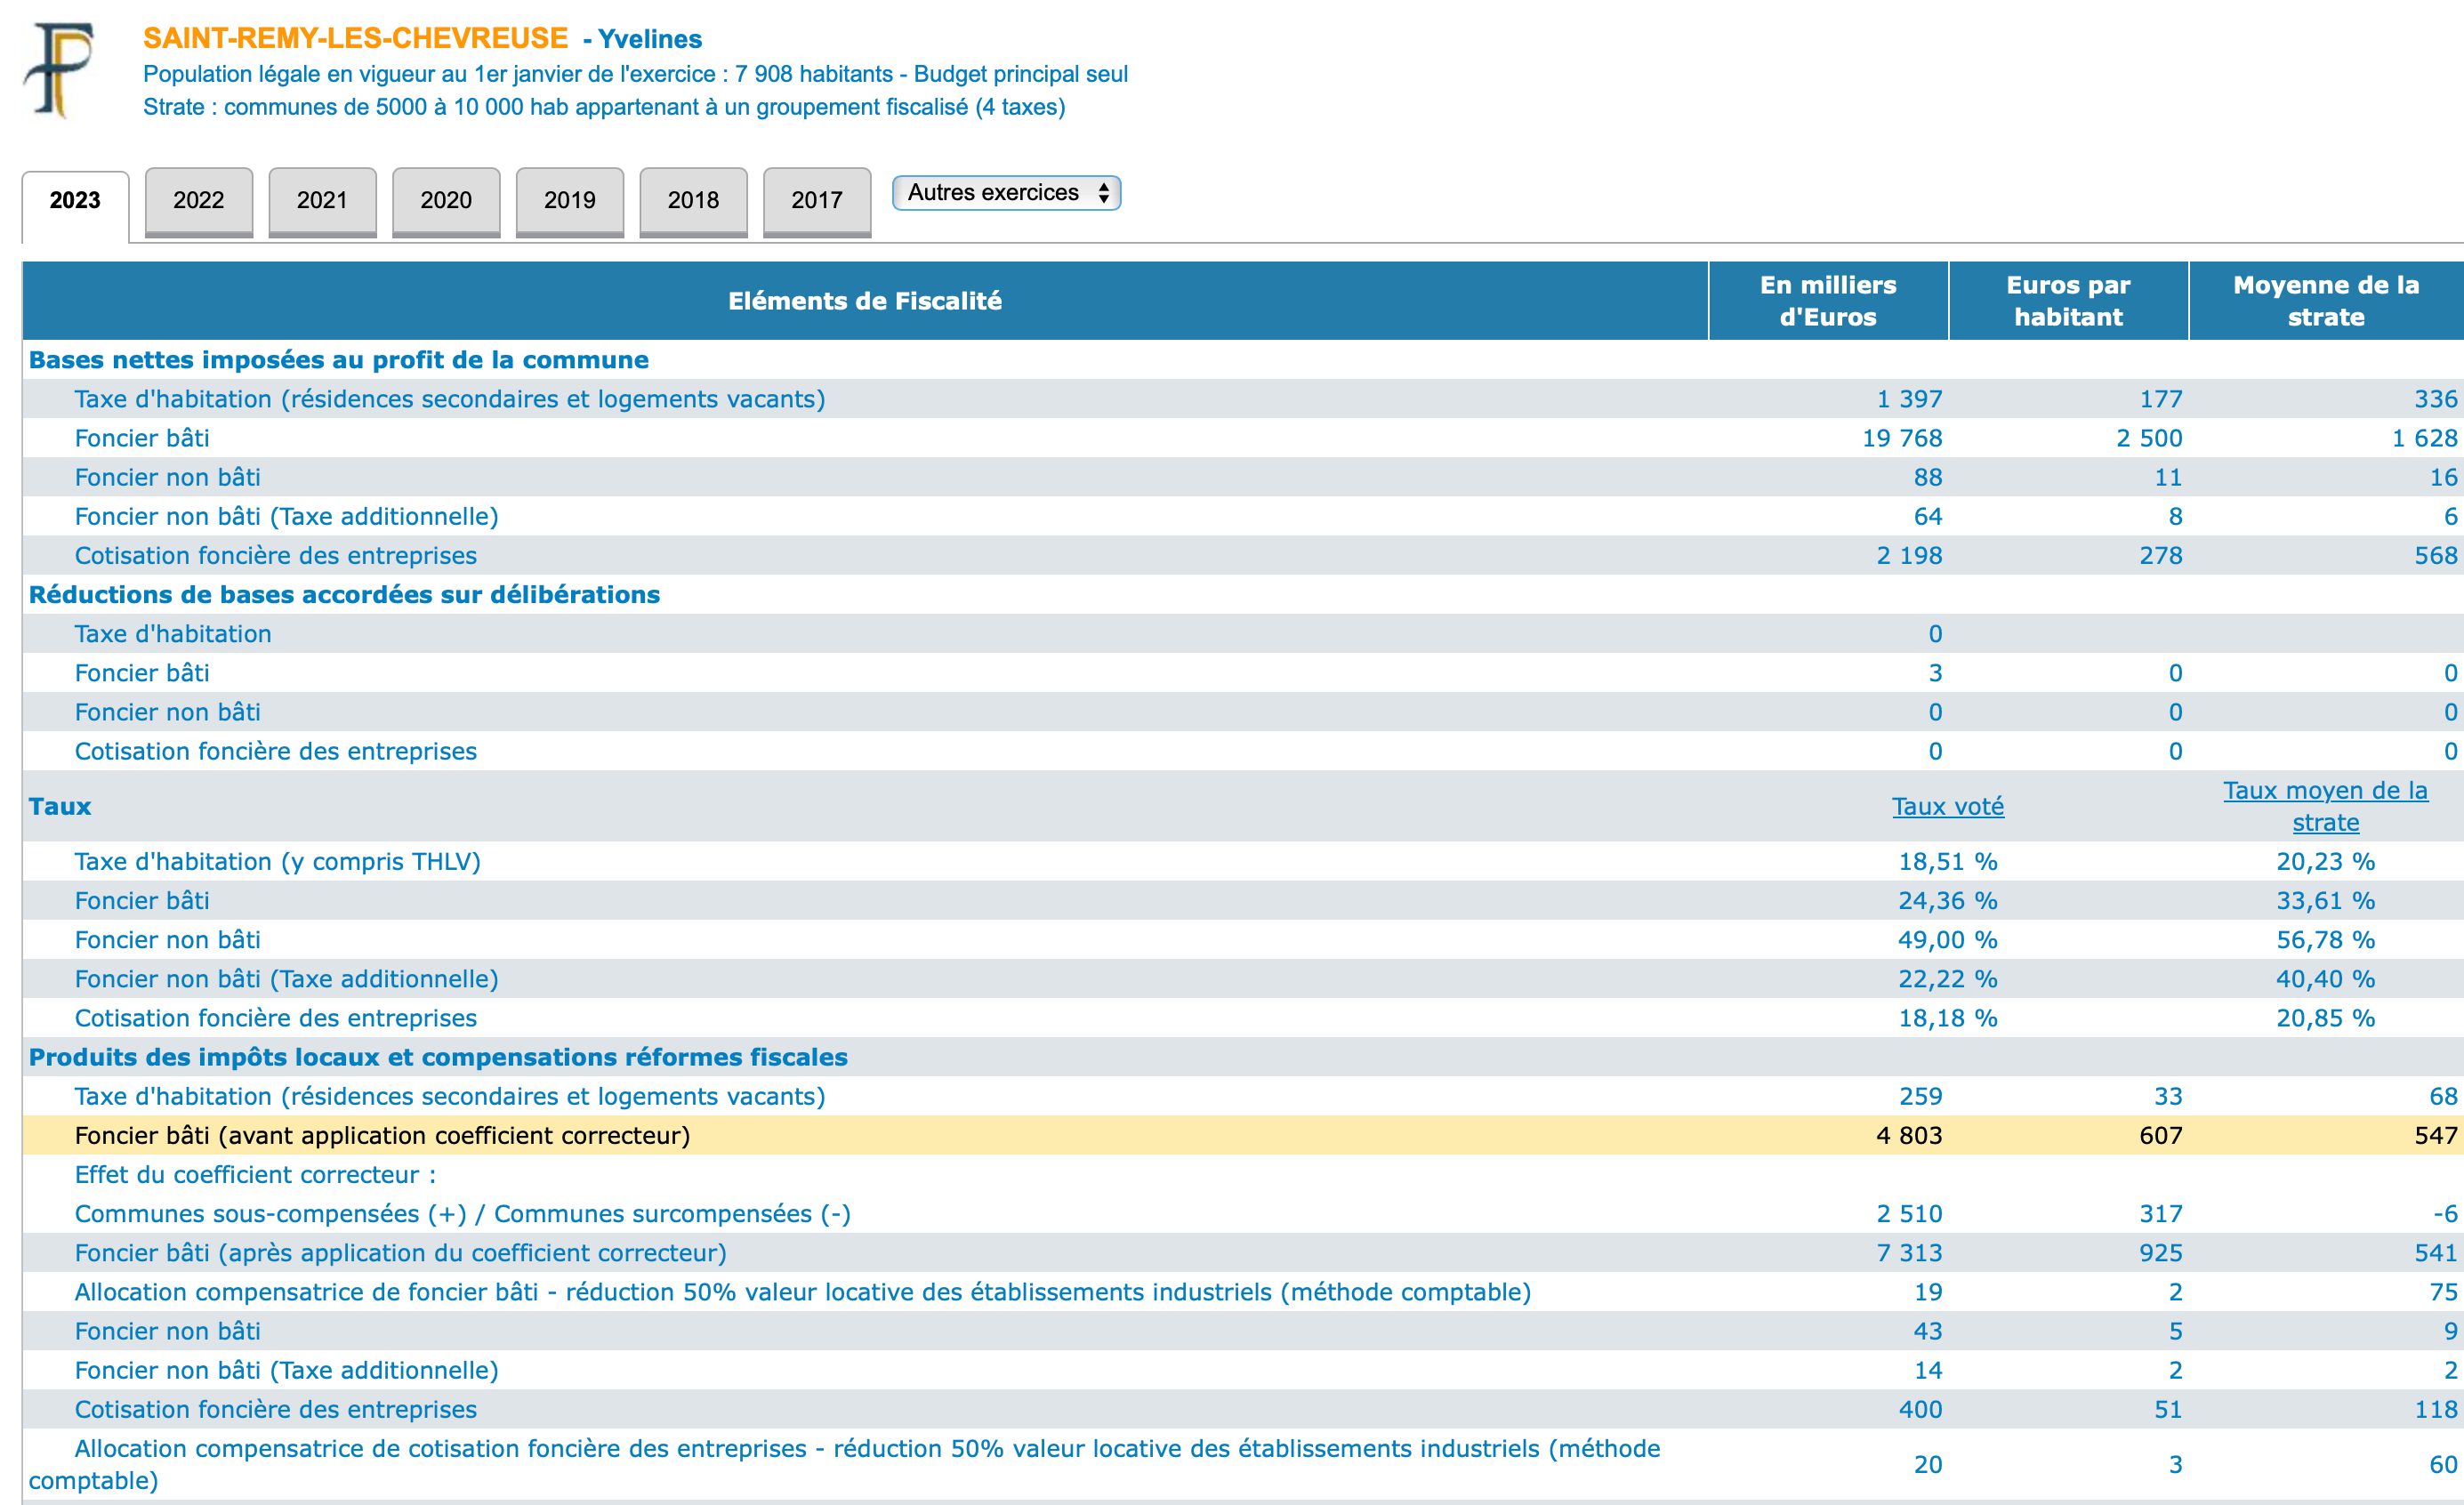Screen dimensions: 2464x1505
Task: Click the FP logo icon
Action: pyautogui.click(x=59, y=70)
